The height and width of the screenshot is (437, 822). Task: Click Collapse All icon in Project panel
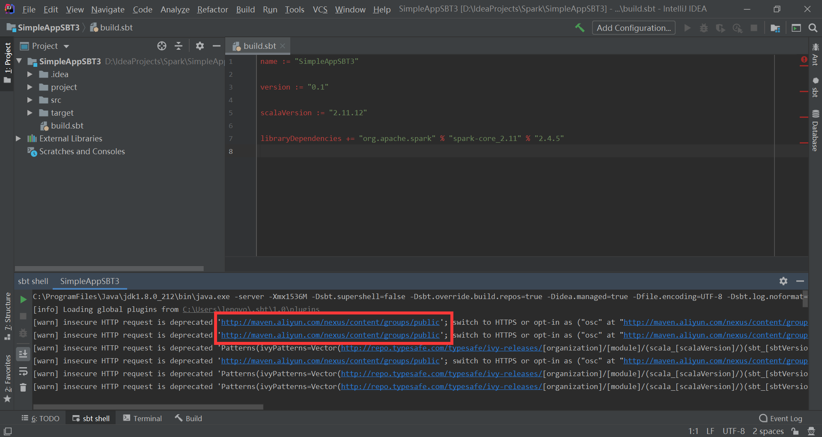pyautogui.click(x=179, y=46)
